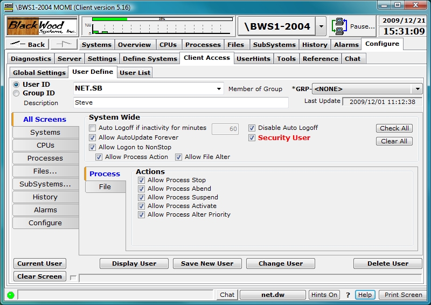Click the CPU activity graph

[157, 26]
